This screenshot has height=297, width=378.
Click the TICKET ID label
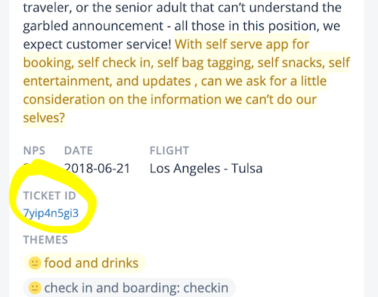click(x=50, y=196)
